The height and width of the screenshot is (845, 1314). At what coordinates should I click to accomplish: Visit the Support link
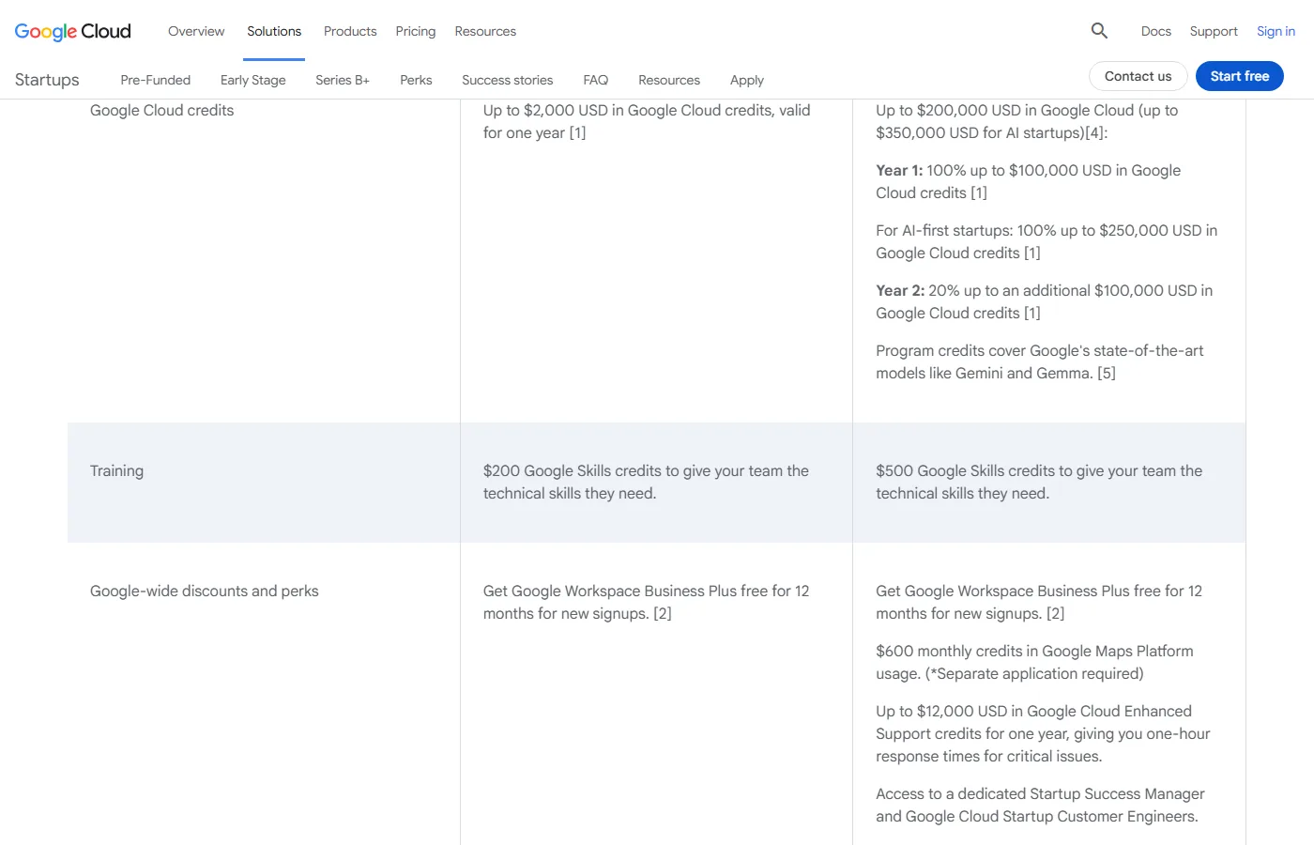pyautogui.click(x=1214, y=31)
